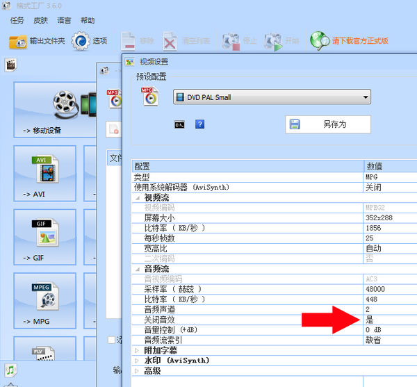Open the 选项 options gear icon

81,41
